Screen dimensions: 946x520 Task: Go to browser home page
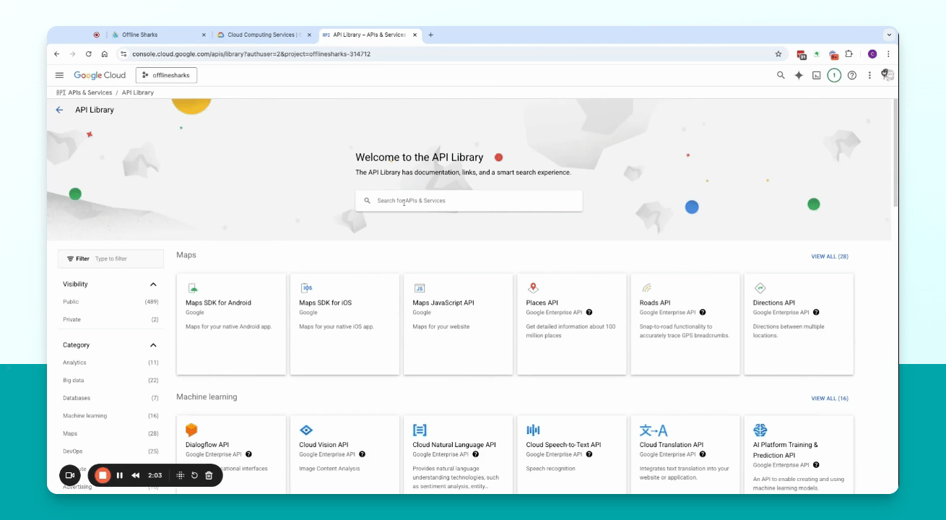105,54
